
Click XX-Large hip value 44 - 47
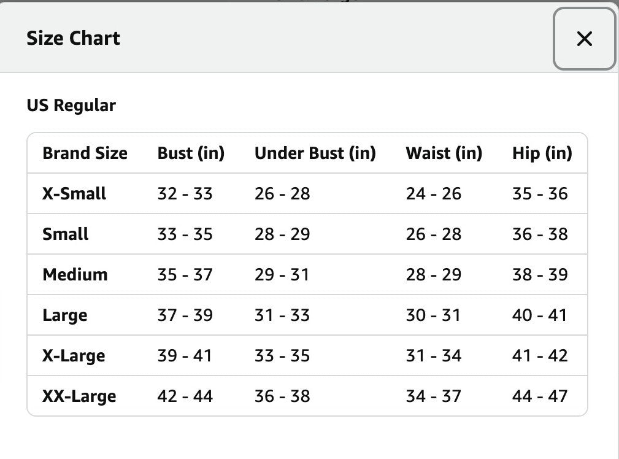pos(540,396)
